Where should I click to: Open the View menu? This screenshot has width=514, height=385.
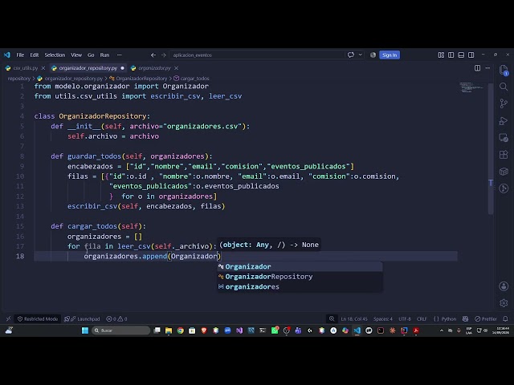pos(76,55)
